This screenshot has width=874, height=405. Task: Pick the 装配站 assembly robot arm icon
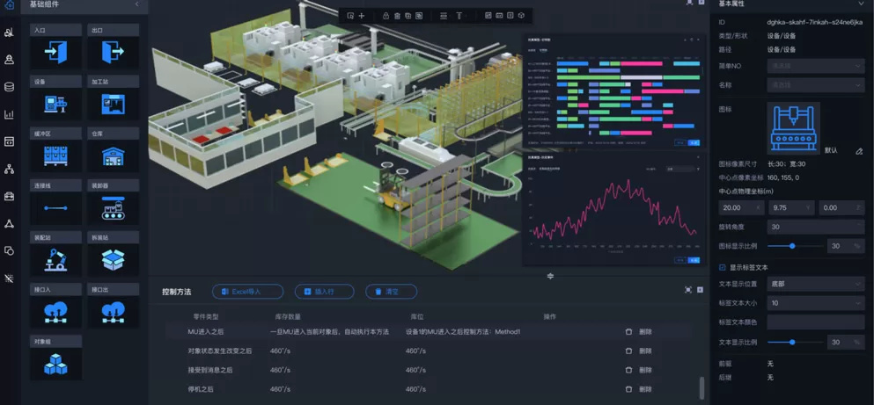tap(55, 260)
